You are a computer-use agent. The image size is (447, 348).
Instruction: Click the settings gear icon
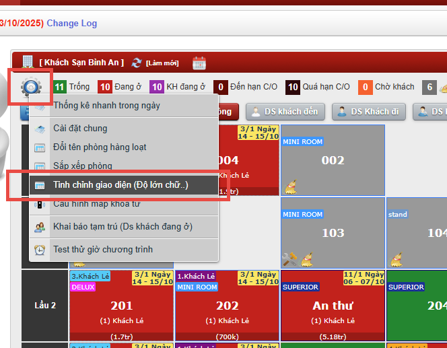coord(31,87)
